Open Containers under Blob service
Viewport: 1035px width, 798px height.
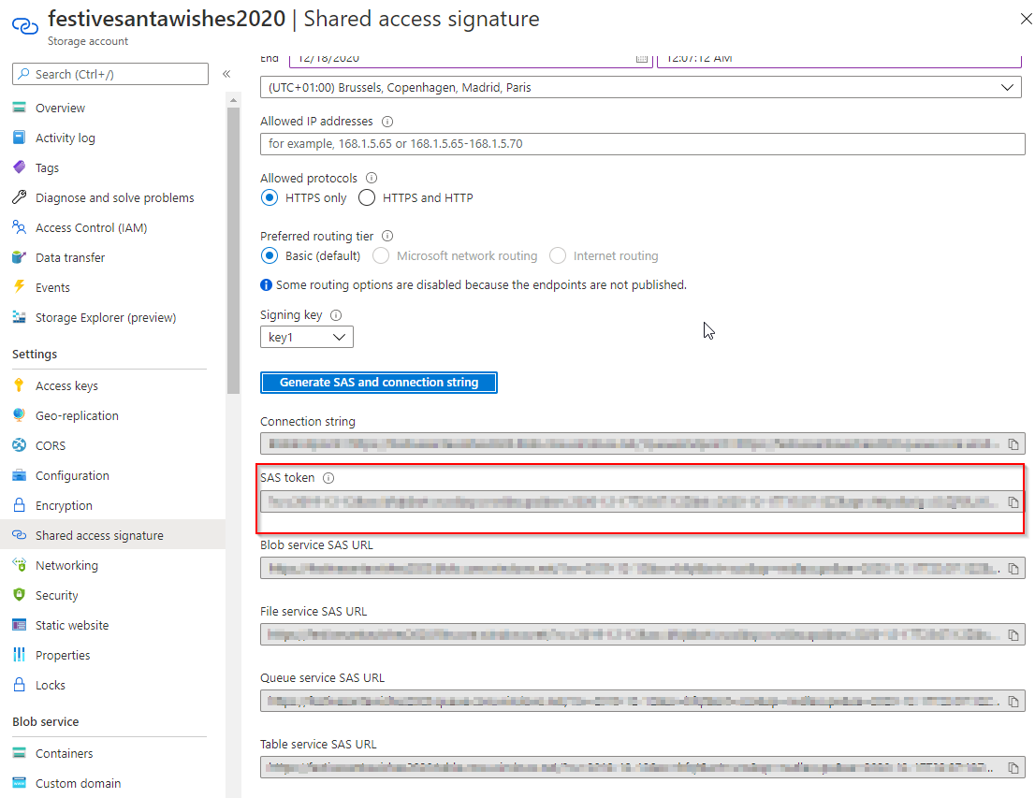(x=64, y=753)
